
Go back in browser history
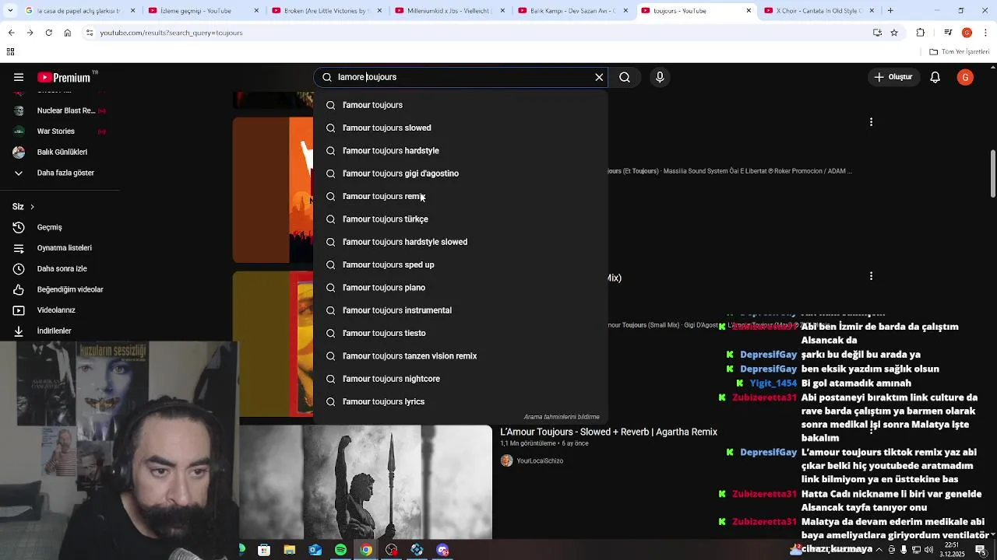point(11,33)
